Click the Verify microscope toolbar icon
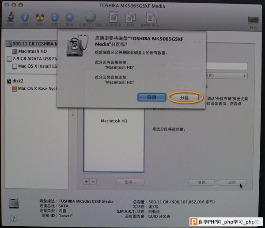265x228 pixels. pyautogui.click(x=11, y=17)
